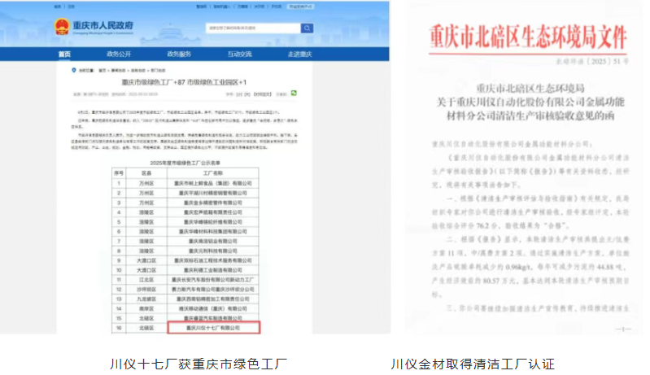Viewport: 650px width, 375px height.
Task: Click the 川仪十七厂获重庆市绿色工厂 caption
Action: tap(198, 364)
